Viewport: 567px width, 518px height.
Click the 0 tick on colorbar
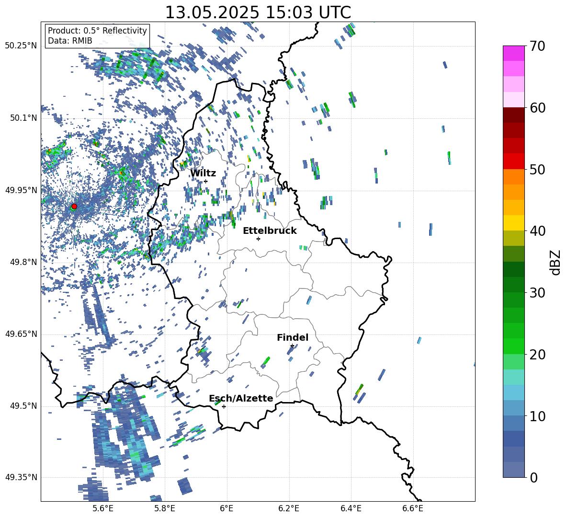coord(533,477)
